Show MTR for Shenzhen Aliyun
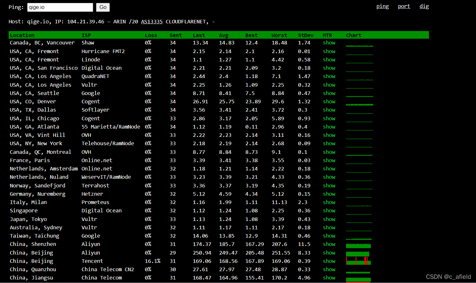This screenshot has width=476, height=283. pos(329,244)
